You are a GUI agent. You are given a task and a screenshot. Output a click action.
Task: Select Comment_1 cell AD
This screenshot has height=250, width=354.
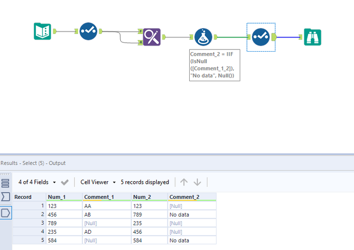pyautogui.click(x=107, y=232)
